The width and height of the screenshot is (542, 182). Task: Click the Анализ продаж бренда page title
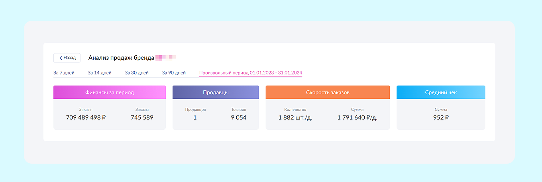(x=121, y=58)
